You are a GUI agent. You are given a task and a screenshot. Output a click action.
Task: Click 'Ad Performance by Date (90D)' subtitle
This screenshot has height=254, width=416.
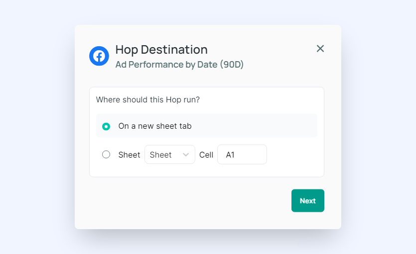[x=179, y=65]
